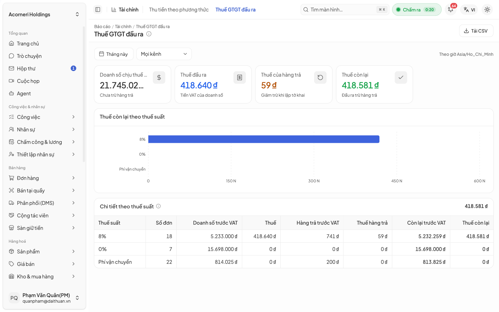Click the info icon beside Thuế GTGT đầu ra

coord(149,34)
